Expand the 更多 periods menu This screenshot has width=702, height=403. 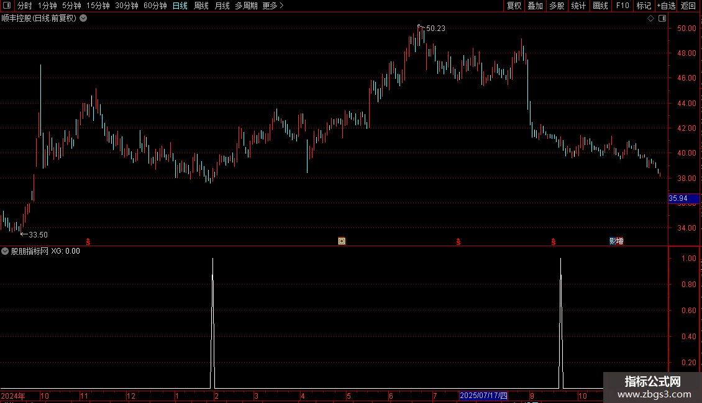pyautogui.click(x=273, y=6)
